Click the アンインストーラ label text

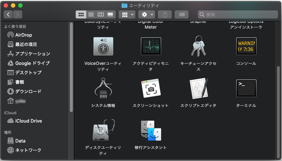point(246,27)
